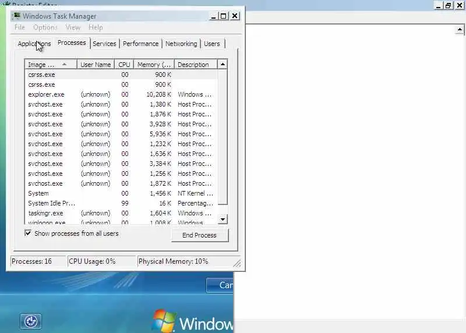Viewport: 466px width, 333px height.
Task: Select the explorer.exe process row
Action: 121,94
